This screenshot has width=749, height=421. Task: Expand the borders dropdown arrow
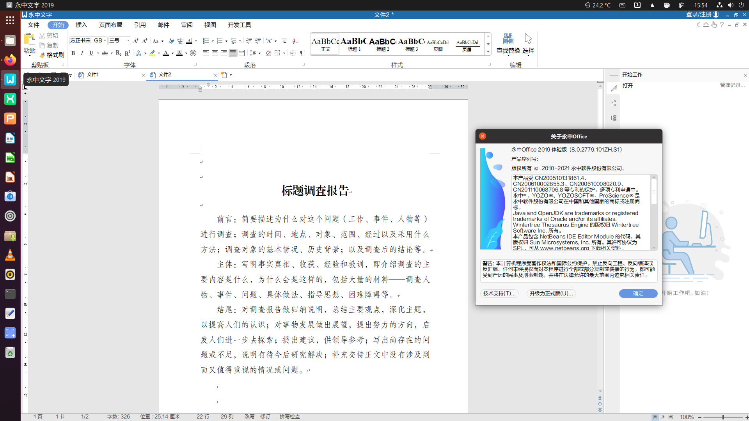[284, 53]
